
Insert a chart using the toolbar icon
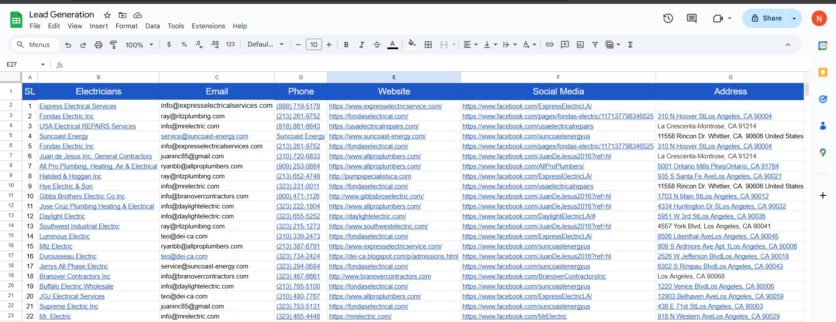(580, 45)
